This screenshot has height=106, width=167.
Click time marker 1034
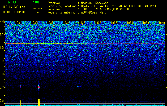point(66,23)
